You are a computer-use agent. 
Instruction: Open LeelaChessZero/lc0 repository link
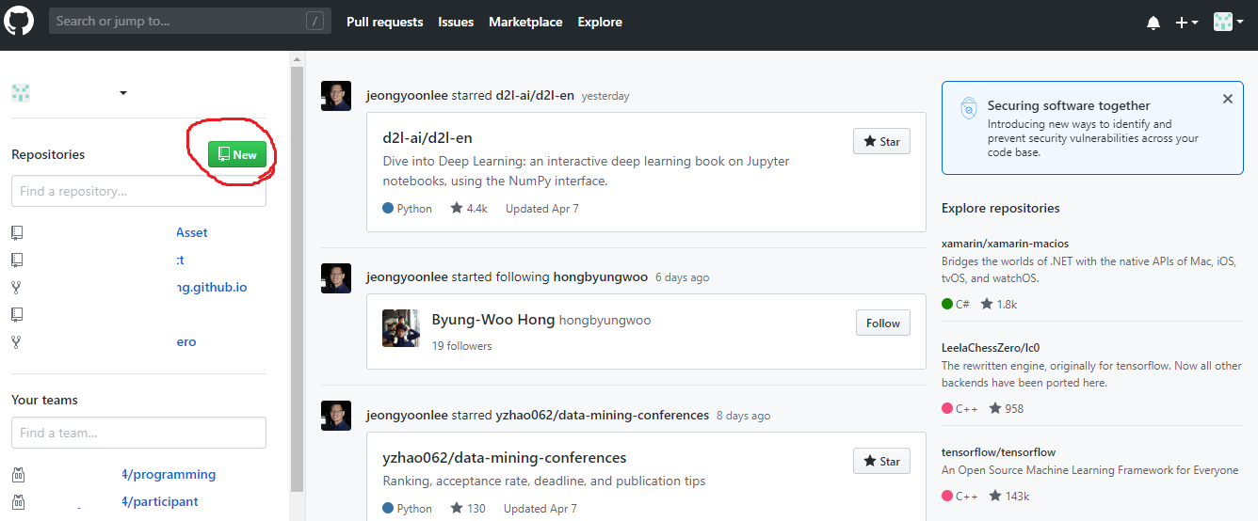[x=991, y=348]
